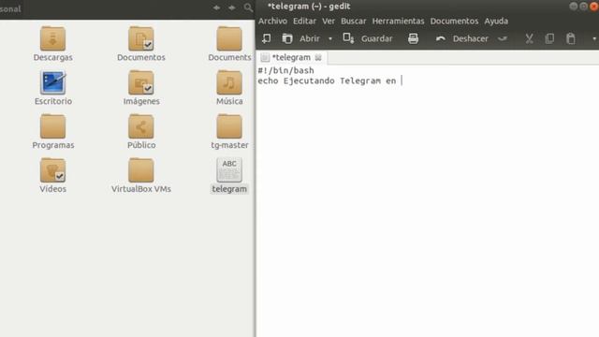Viewport: 599px width, 337px height.
Task: Click the save icon beside Guardar
Action: (348, 38)
